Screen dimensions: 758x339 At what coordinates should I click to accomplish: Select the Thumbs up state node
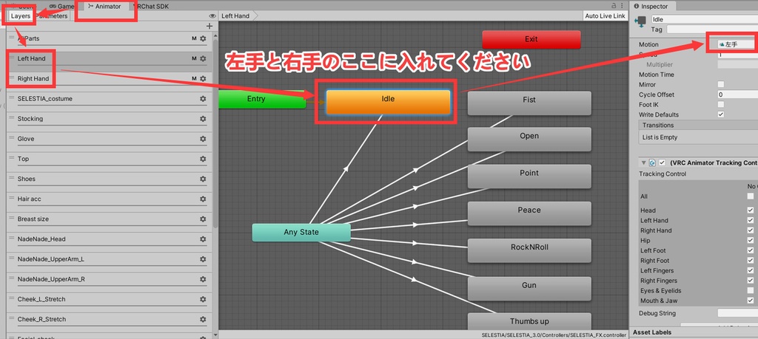point(529,321)
